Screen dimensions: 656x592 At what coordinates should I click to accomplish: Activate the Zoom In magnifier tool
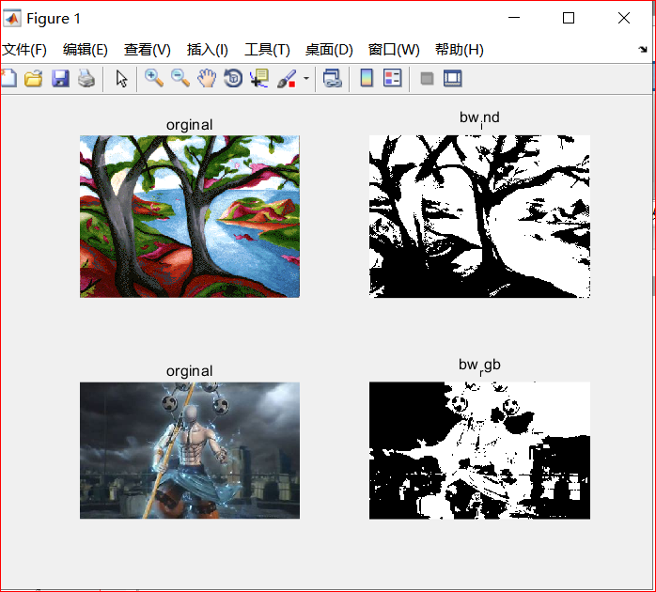pyautogui.click(x=154, y=78)
